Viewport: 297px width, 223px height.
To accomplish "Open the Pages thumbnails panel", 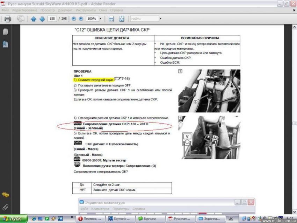I will tap(5, 32).
